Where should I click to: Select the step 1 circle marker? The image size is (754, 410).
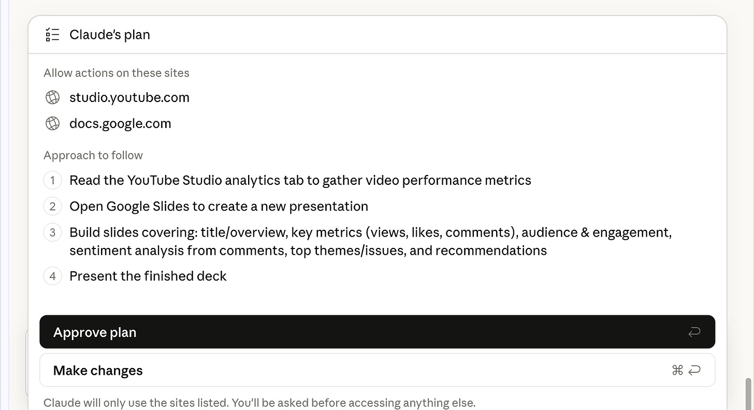point(52,180)
